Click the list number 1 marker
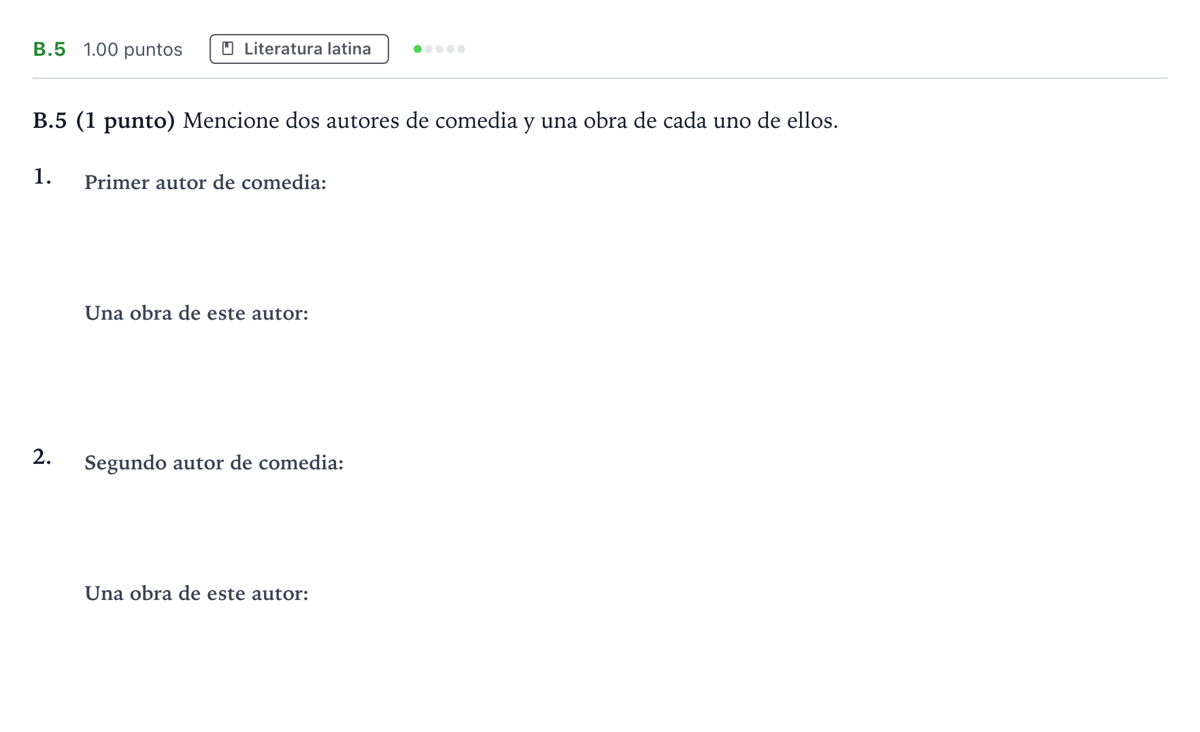This screenshot has height=732, width=1200. click(42, 177)
